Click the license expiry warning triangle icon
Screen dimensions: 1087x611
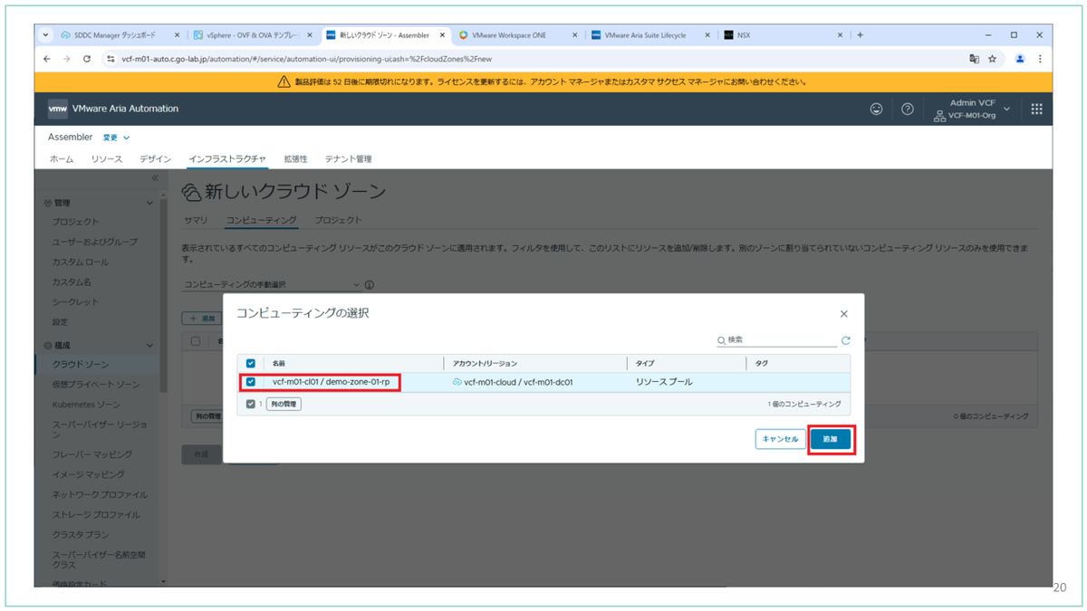click(284, 81)
